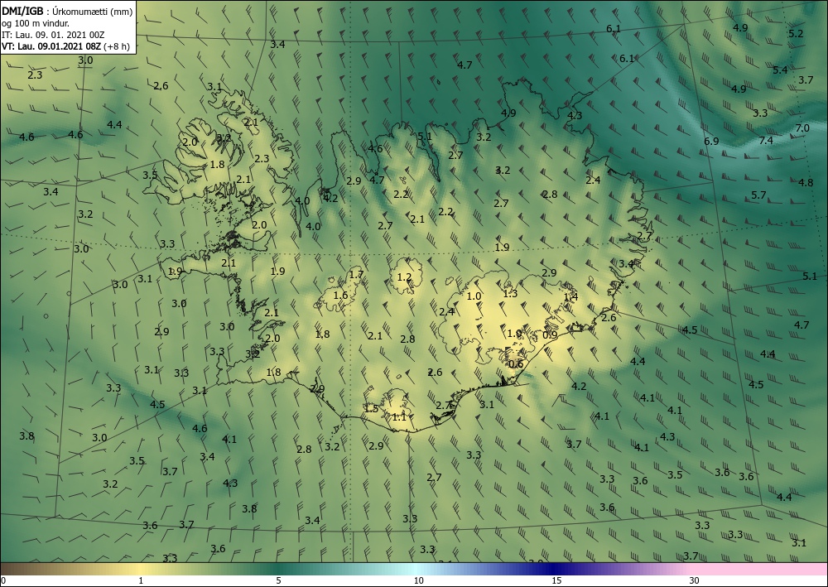Click the 4.8 value on the map
Viewport: 828px width, 587px height.
(806, 183)
